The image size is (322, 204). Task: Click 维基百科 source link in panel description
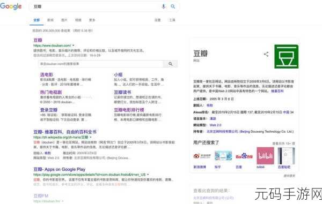click(277, 91)
